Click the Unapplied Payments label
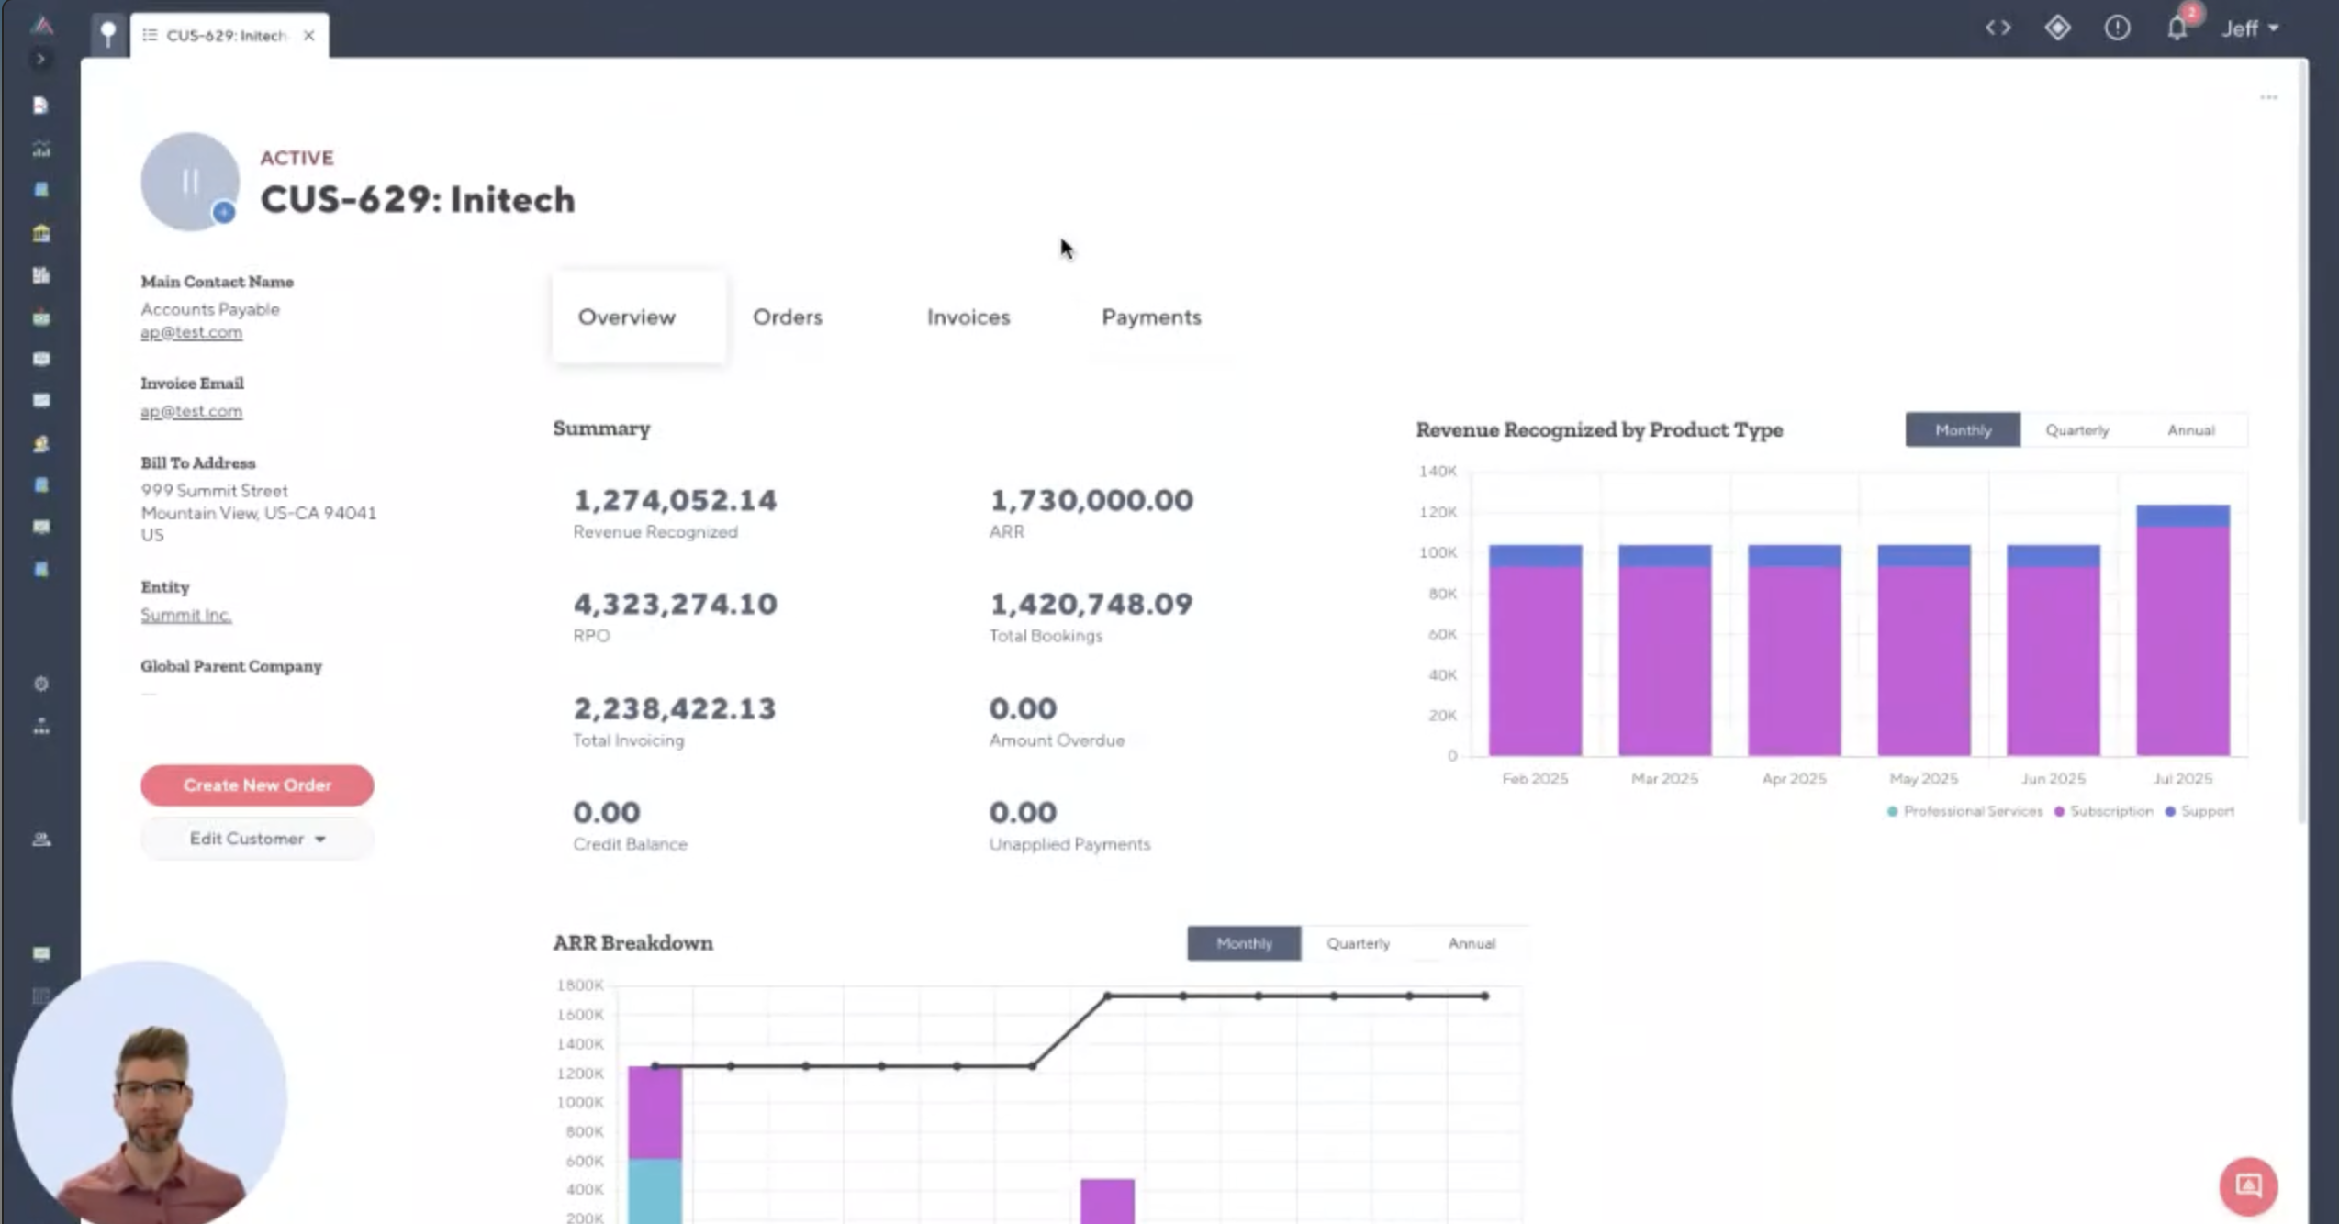Image resolution: width=2339 pixels, height=1224 pixels. (1069, 844)
